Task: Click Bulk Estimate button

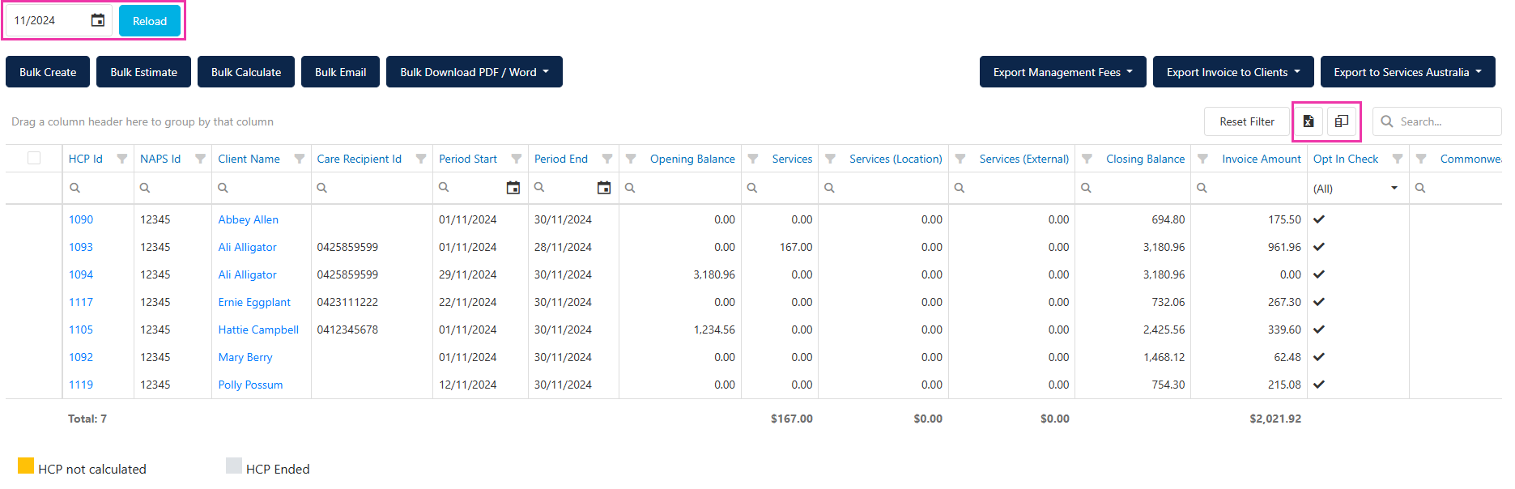Action: [143, 72]
